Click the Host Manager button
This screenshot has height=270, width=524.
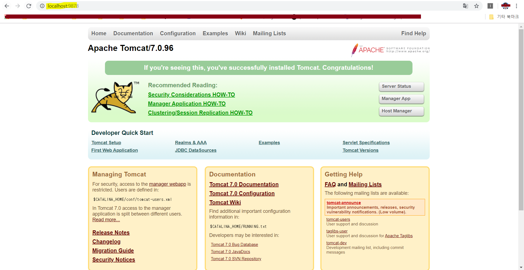point(401,111)
